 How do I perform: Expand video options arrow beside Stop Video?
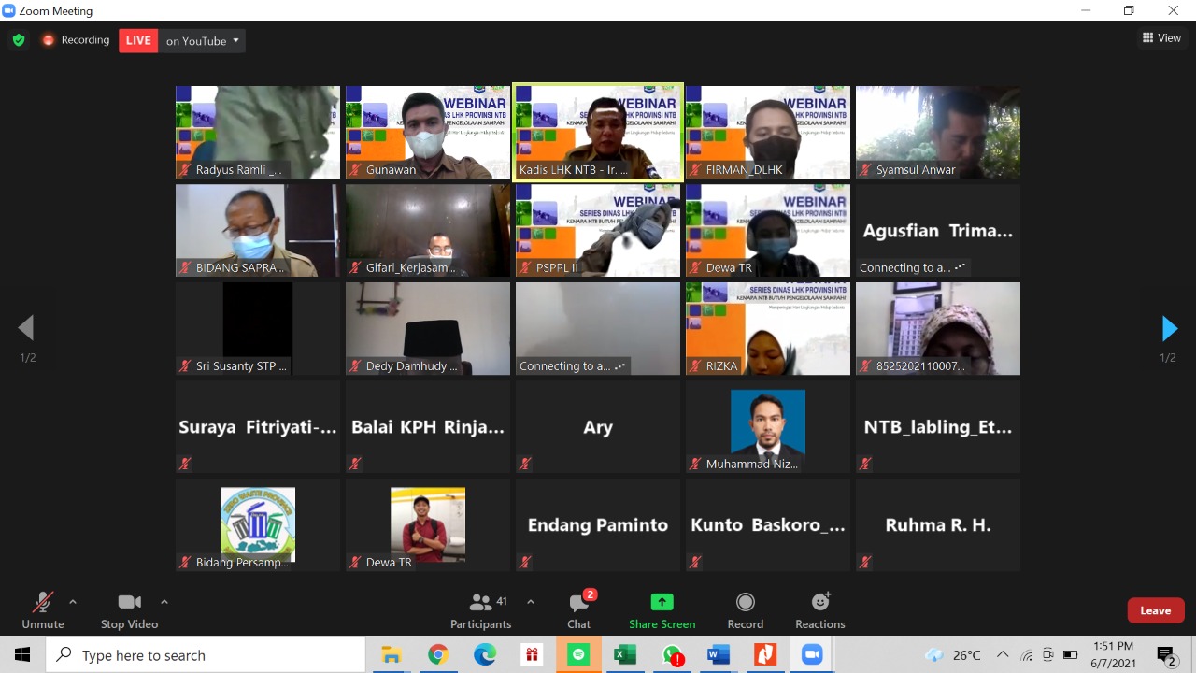(x=164, y=602)
